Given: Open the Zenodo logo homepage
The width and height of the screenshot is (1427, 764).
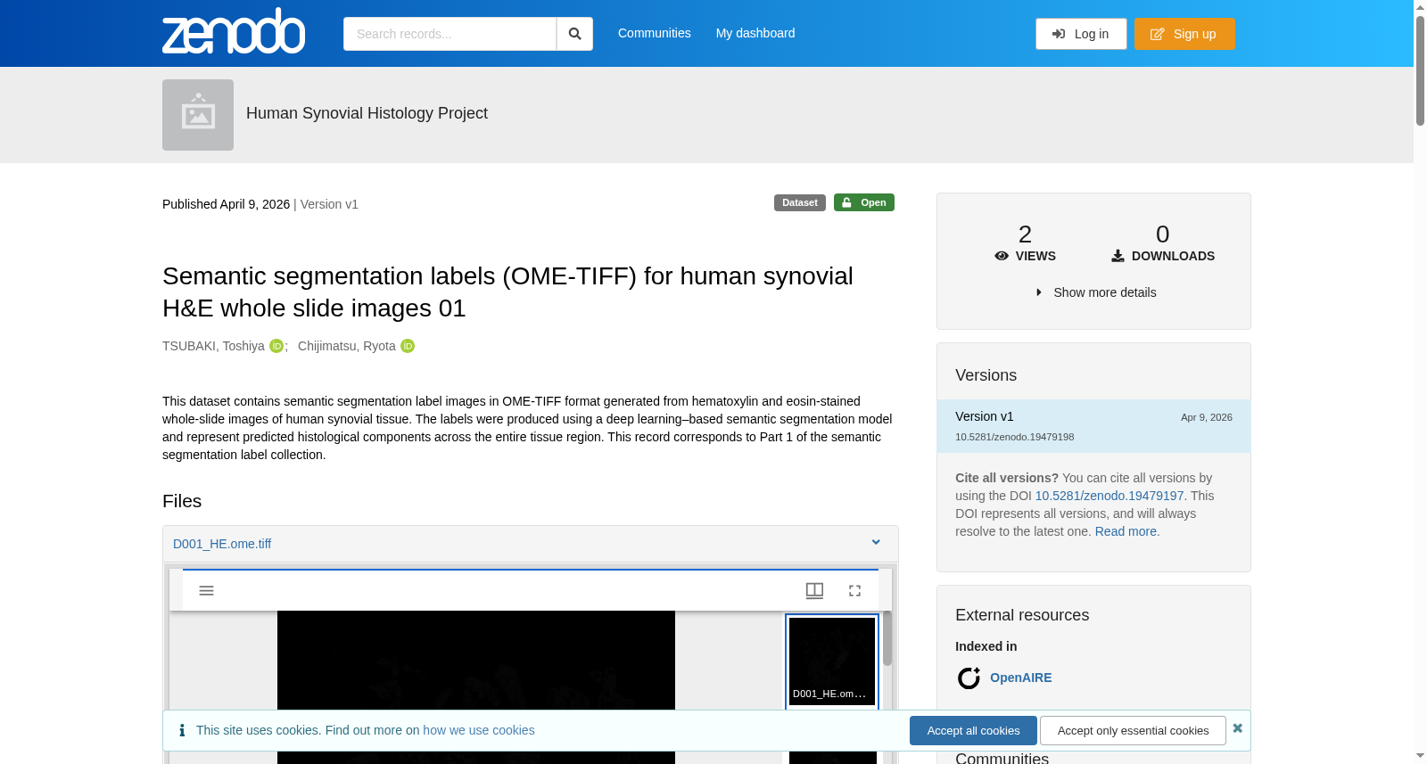Looking at the screenshot, I should point(234,31).
